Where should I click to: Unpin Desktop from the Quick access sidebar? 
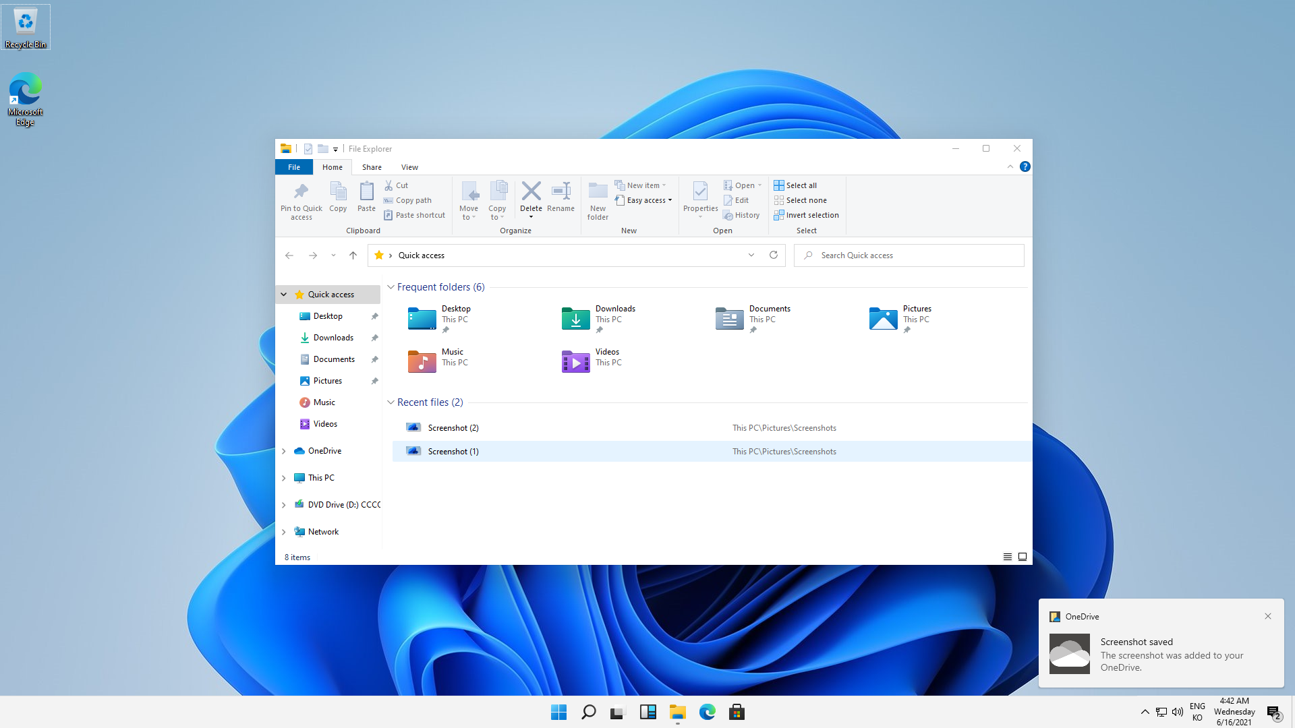[374, 316]
